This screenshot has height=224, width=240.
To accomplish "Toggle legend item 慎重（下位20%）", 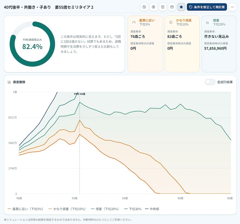I will [105, 209].
